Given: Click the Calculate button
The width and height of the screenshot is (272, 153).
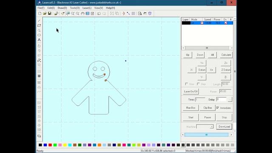Looking at the screenshot, I should pyautogui.click(x=226, y=55).
